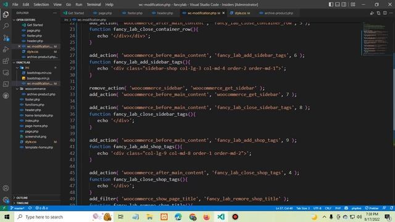Screen dimensions: 395x222
Task: Switch to the archive-product.php editor tab
Action: tap(276, 13)
